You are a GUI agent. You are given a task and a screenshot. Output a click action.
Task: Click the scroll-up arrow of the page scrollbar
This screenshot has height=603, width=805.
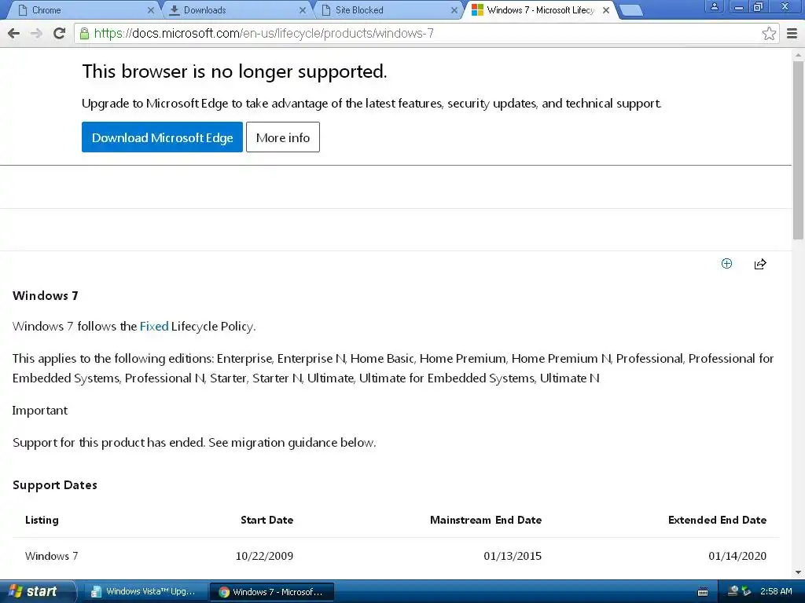click(799, 54)
